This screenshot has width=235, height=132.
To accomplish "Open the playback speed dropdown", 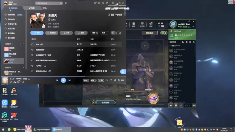I will coord(86,80).
